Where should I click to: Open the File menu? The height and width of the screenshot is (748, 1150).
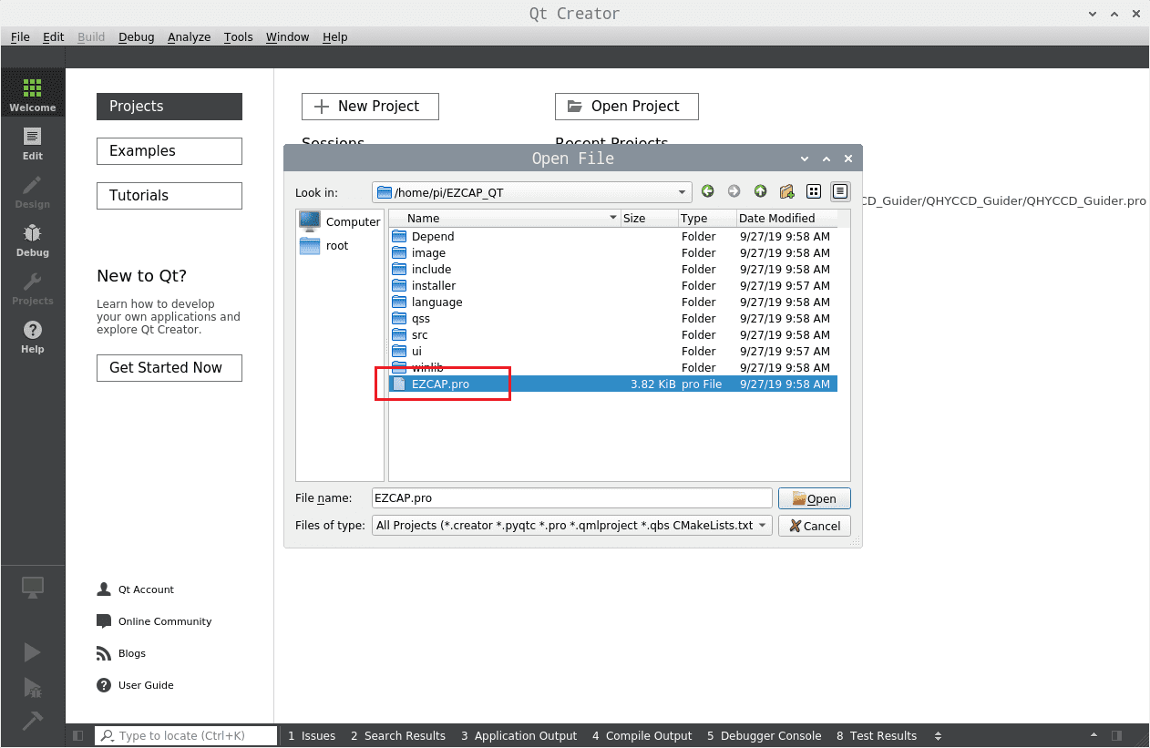pyautogui.click(x=20, y=36)
